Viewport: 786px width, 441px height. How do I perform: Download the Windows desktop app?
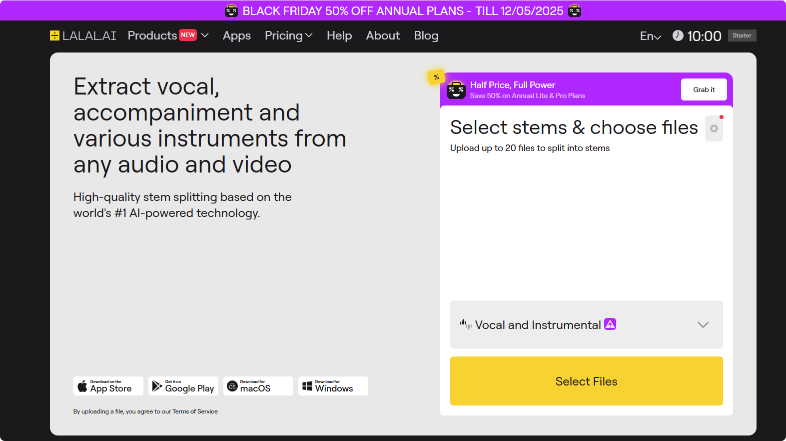pyautogui.click(x=333, y=386)
